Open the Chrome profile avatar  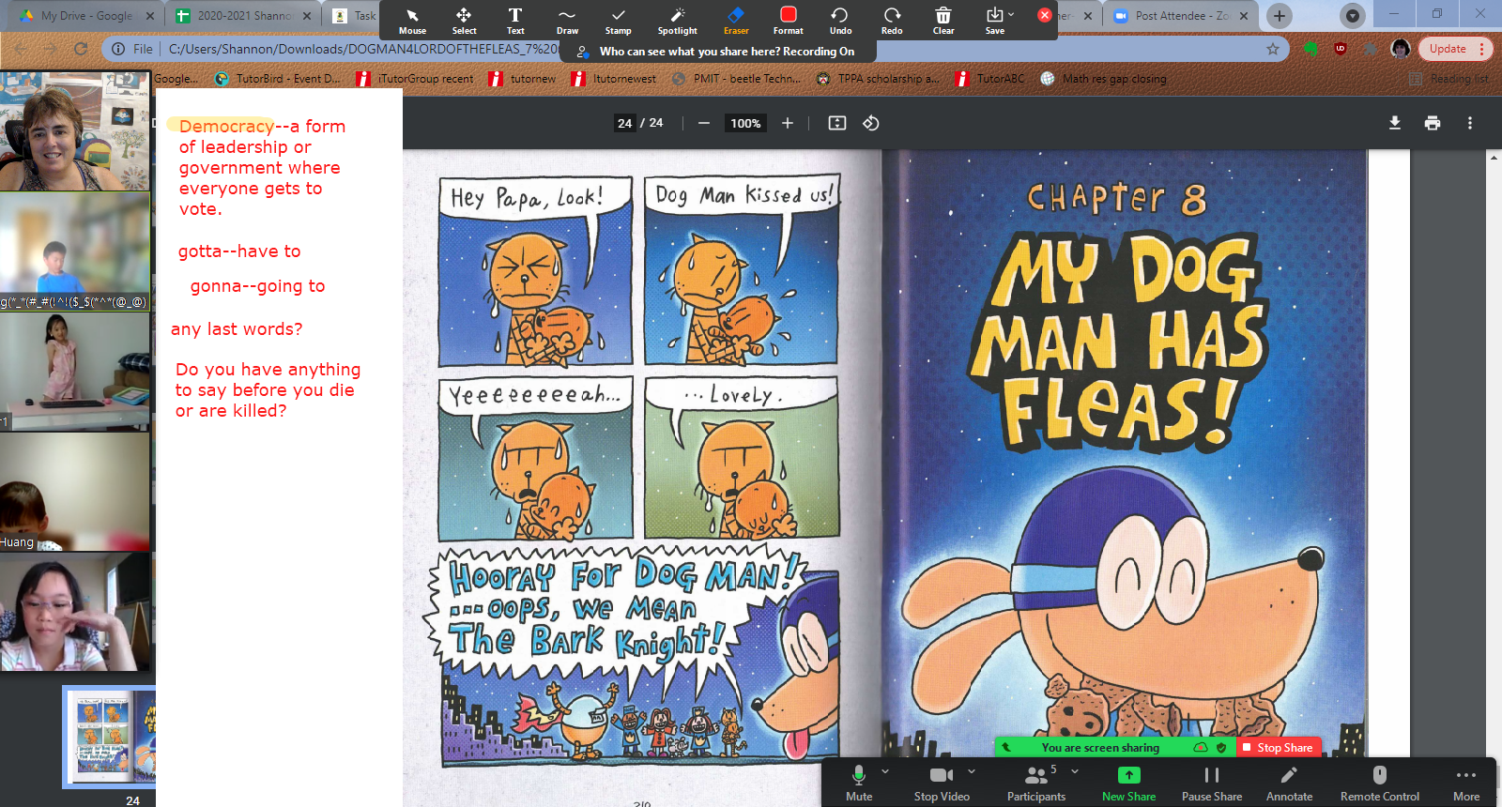pyautogui.click(x=1401, y=49)
